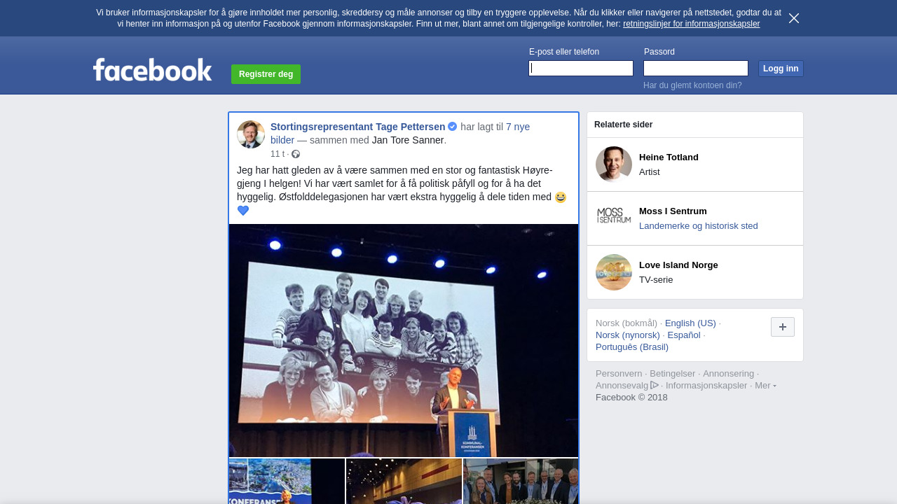
Task: Switch language to Português (Brasil)
Action: (x=632, y=347)
